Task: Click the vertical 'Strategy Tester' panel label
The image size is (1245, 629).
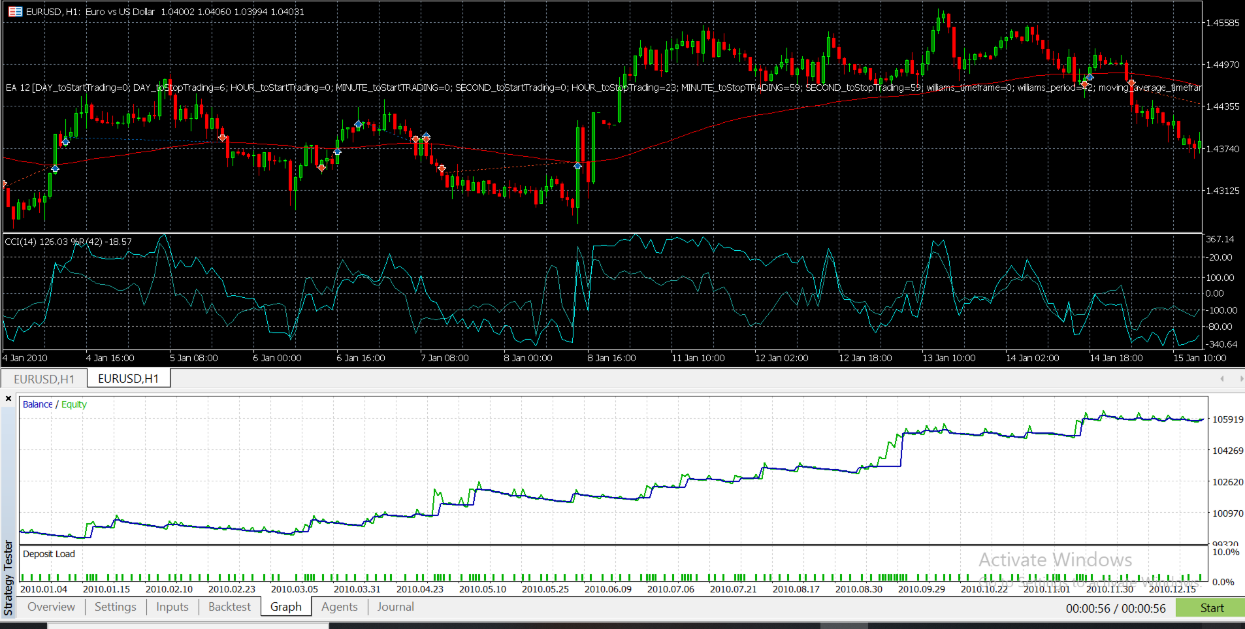Action: (8, 578)
